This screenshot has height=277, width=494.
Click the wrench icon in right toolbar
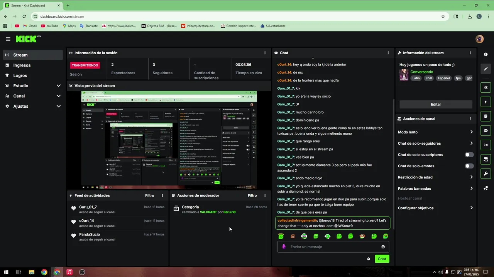(x=486, y=174)
